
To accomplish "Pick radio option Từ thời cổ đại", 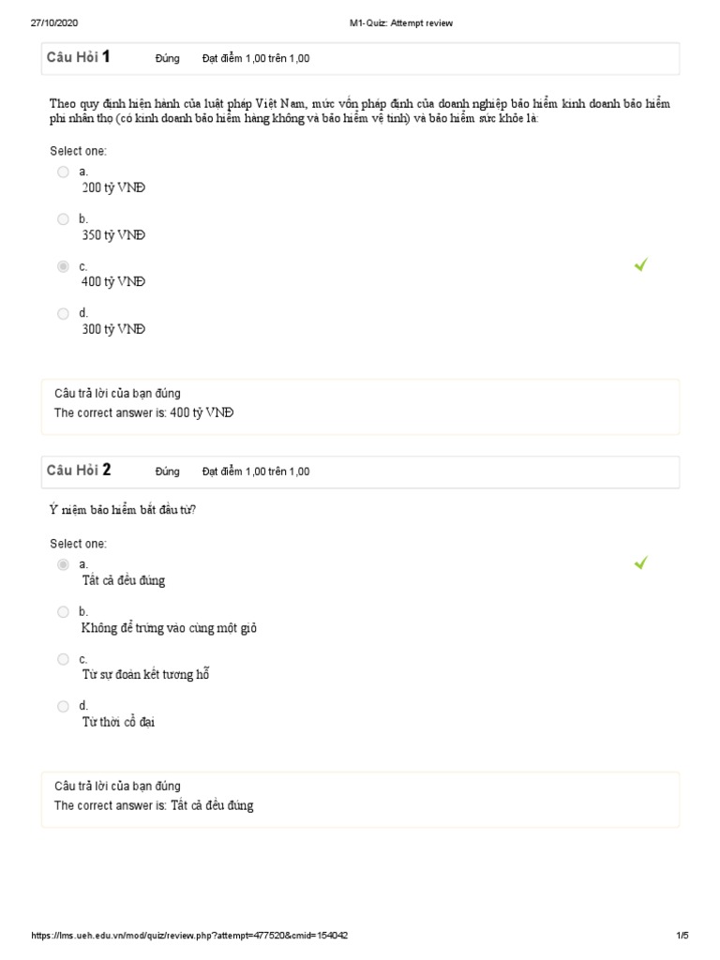I will [x=63, y=706].
